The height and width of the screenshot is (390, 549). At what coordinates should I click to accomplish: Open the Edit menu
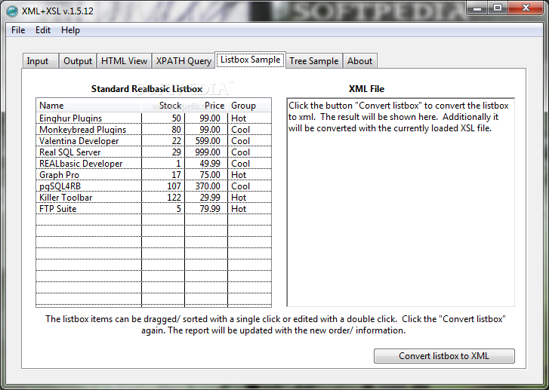[x=43, y=30]
